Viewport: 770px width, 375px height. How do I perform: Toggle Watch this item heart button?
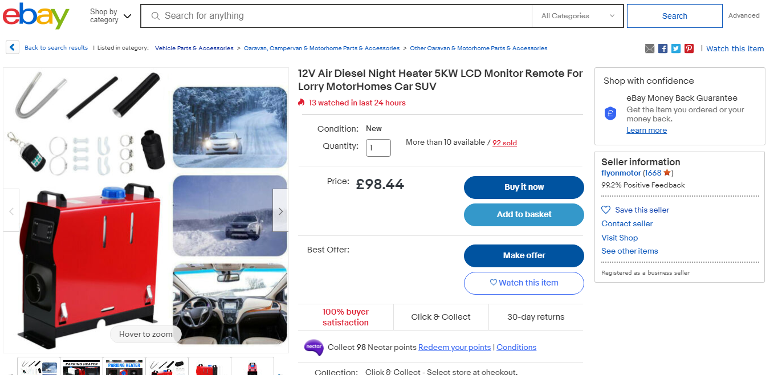pos(524,283)
